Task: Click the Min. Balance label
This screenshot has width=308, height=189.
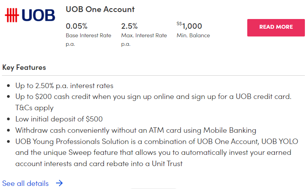Action: point(193,35)
